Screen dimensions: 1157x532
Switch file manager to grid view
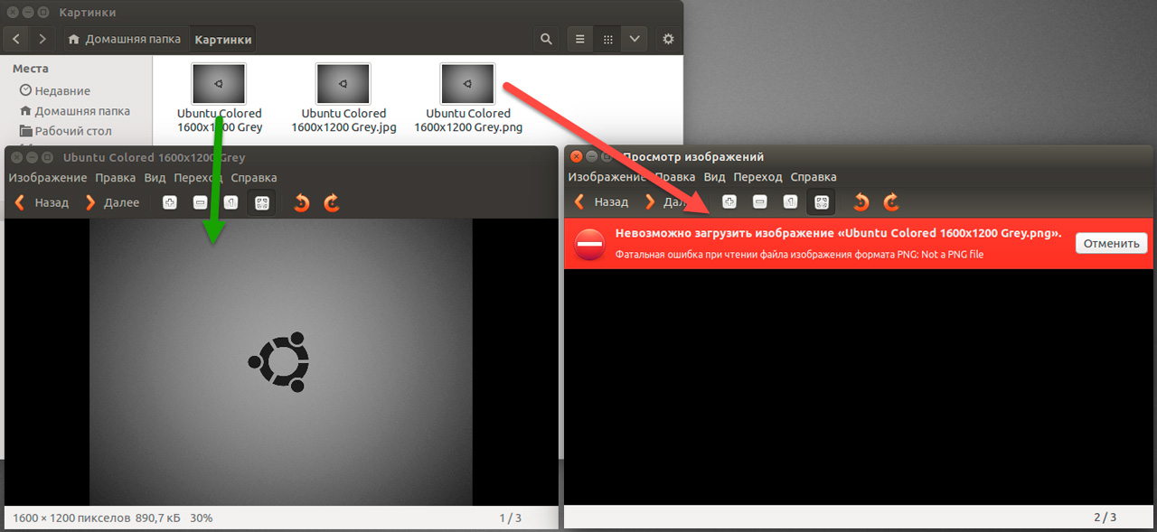[x=607, y=40]
